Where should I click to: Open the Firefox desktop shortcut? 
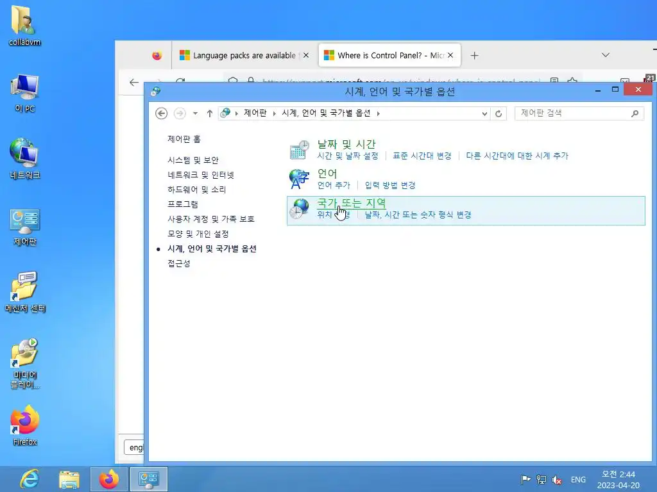coord(25,425)
